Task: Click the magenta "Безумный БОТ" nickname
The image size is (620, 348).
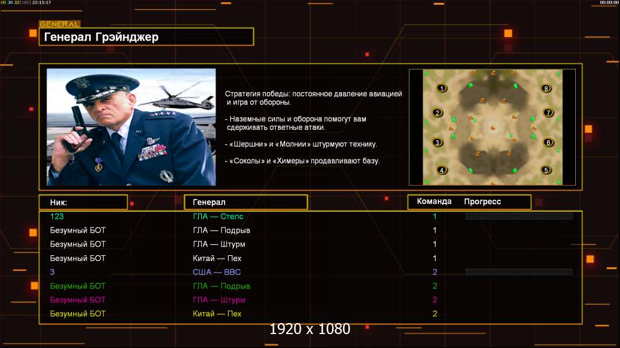Action: click(78, 300)
